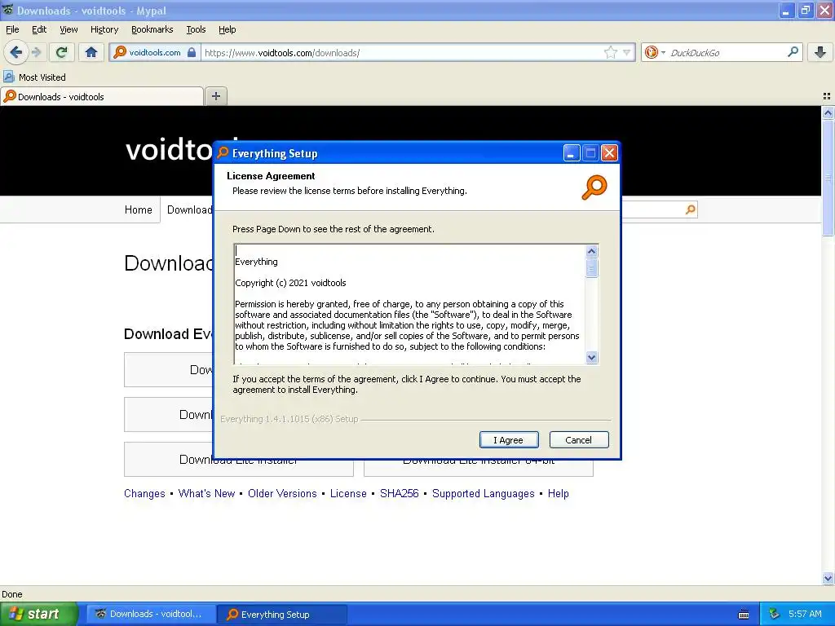
Task: Select the Downloads - voidtools tab
Action: [x=102, y=96]
